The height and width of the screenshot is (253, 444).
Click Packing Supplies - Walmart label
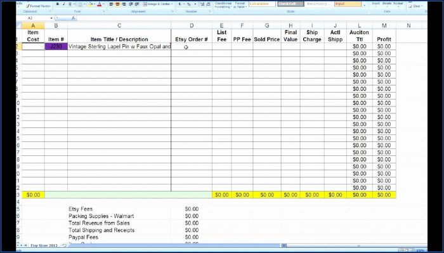pos(101,216)
